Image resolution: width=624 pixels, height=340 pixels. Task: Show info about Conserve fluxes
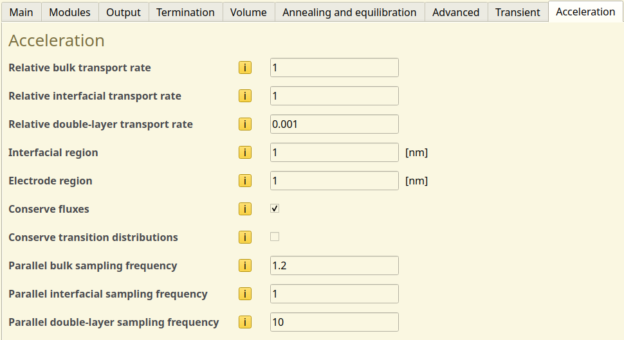(245, 209)
